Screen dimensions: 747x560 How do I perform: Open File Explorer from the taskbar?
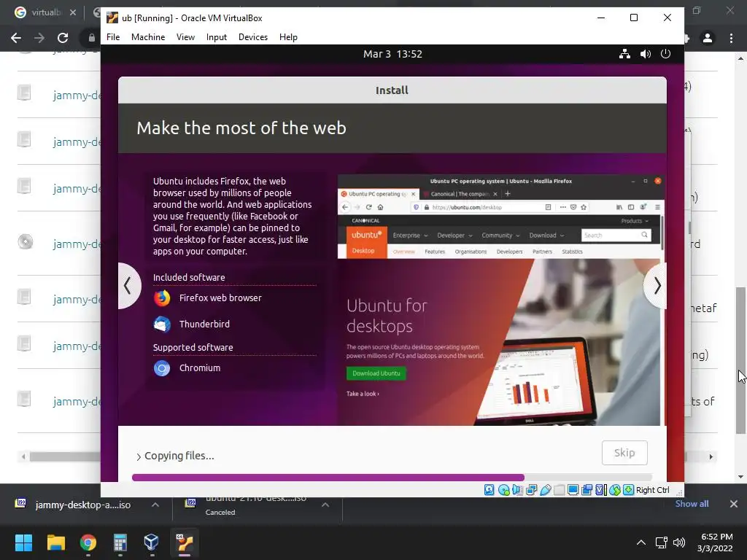(55, 542)
